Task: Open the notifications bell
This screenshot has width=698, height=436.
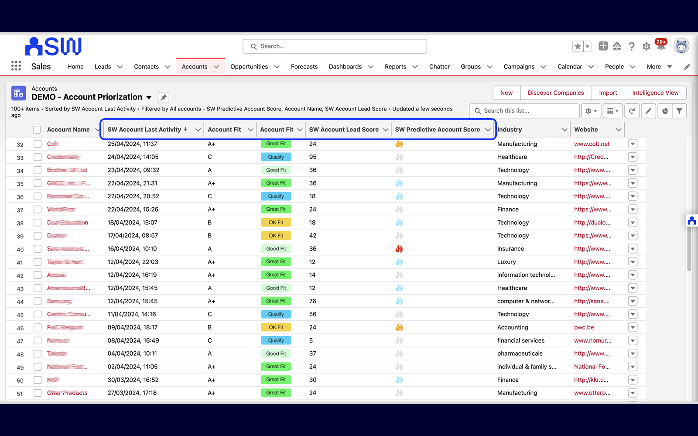Action: [x=661, y=47]
